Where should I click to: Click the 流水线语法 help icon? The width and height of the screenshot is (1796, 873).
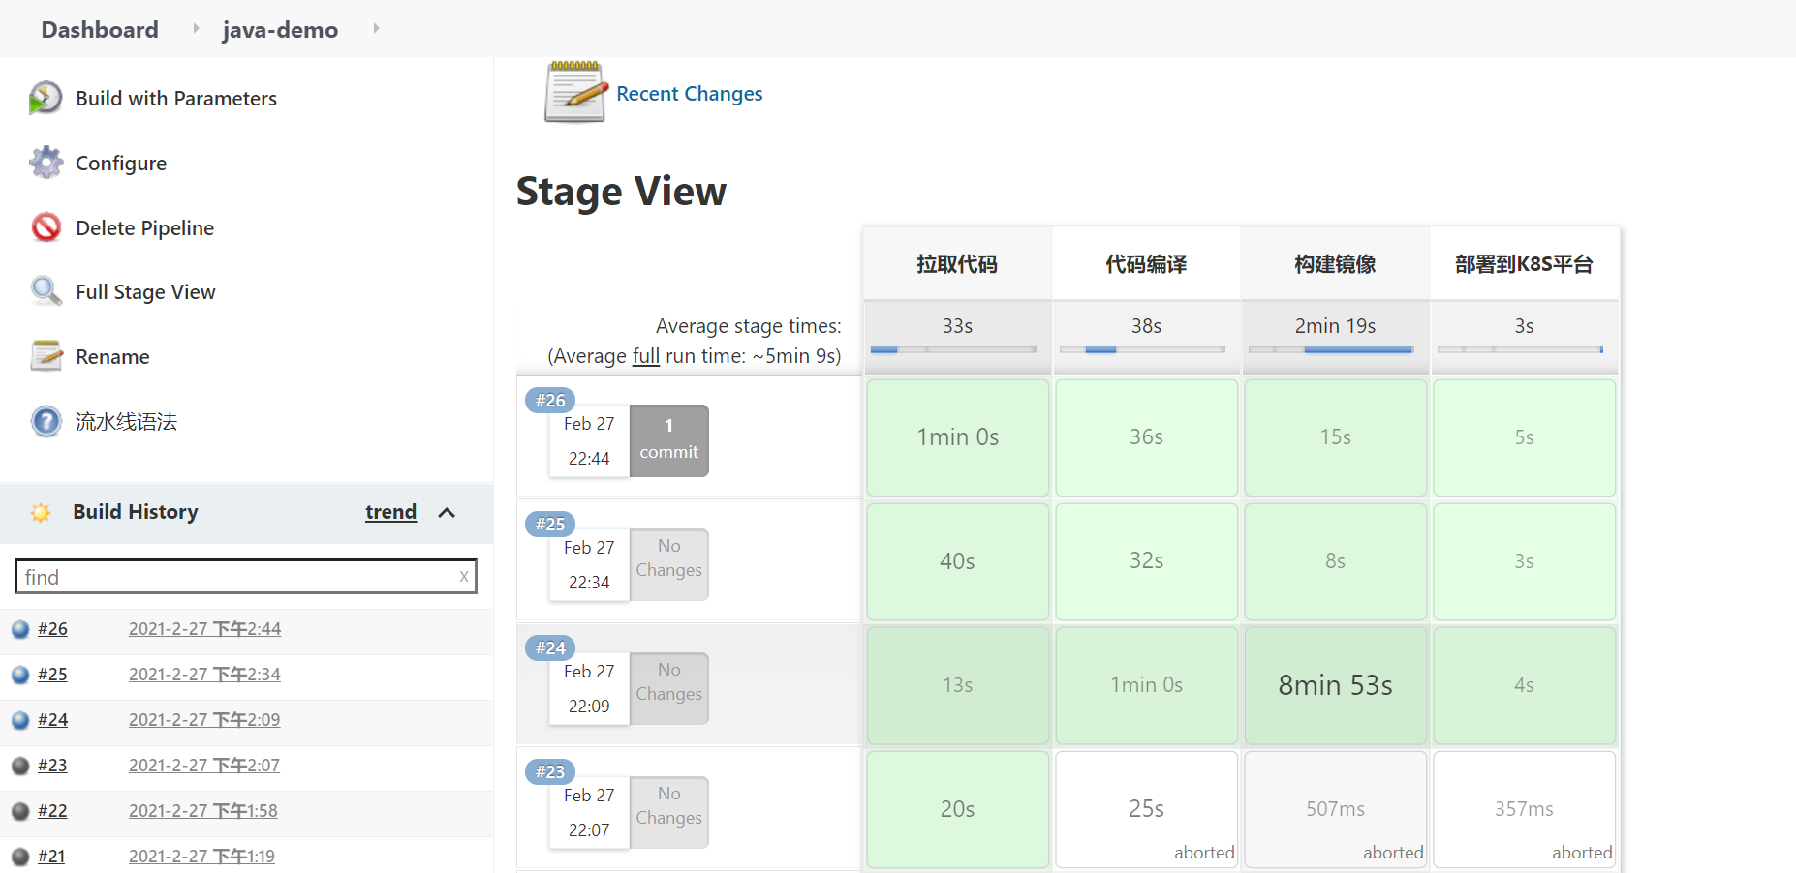[46, 421]
